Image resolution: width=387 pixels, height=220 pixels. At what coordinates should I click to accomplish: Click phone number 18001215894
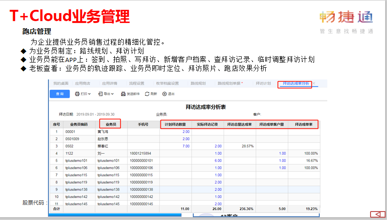pos(141,153)
